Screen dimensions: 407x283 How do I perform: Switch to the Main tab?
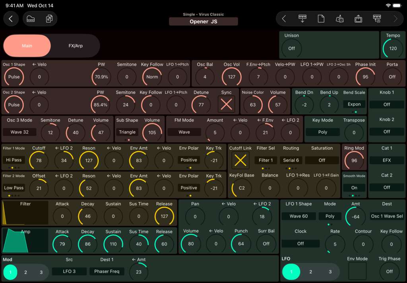(27, 46)
